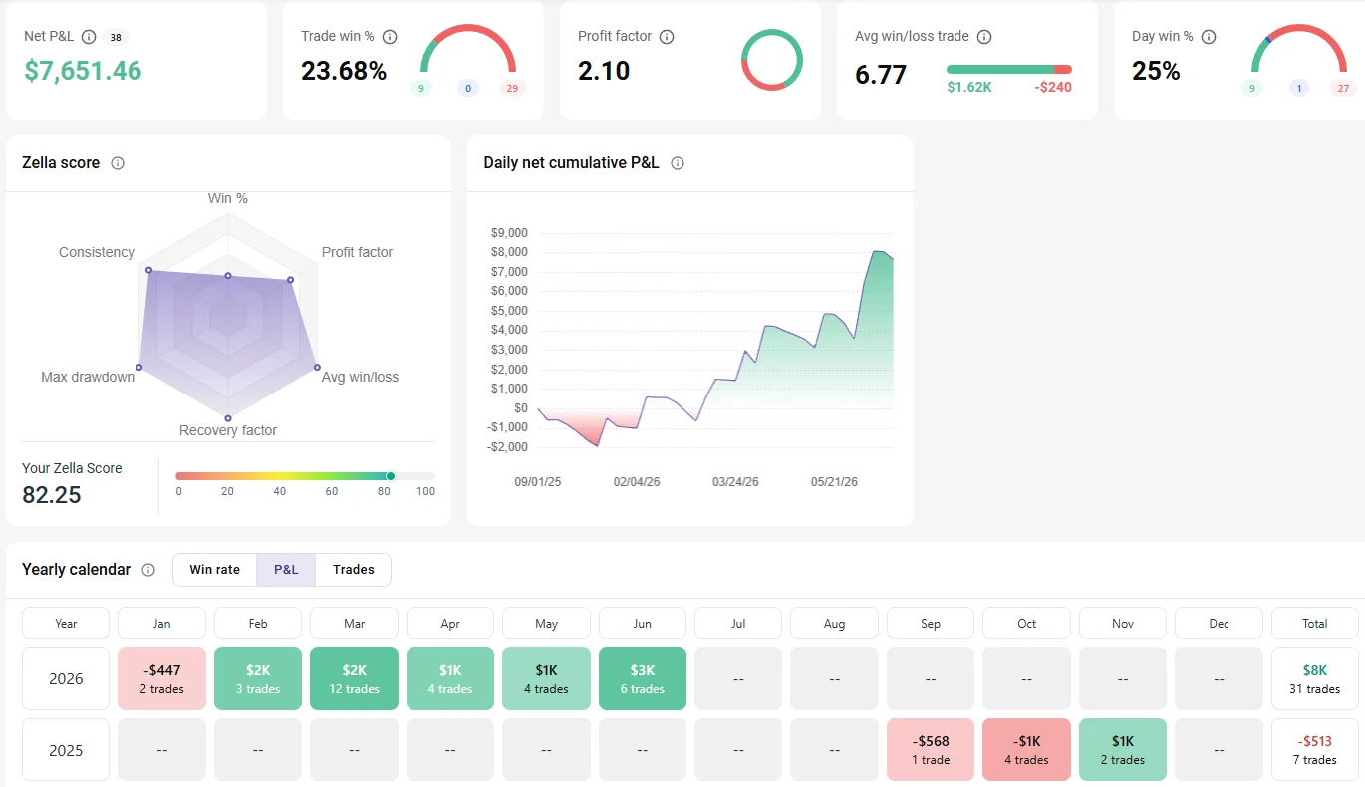The image size is (1365, 787).
Task: Click the green 9 badge under Day win gauge
Action: click(1252, 88)
